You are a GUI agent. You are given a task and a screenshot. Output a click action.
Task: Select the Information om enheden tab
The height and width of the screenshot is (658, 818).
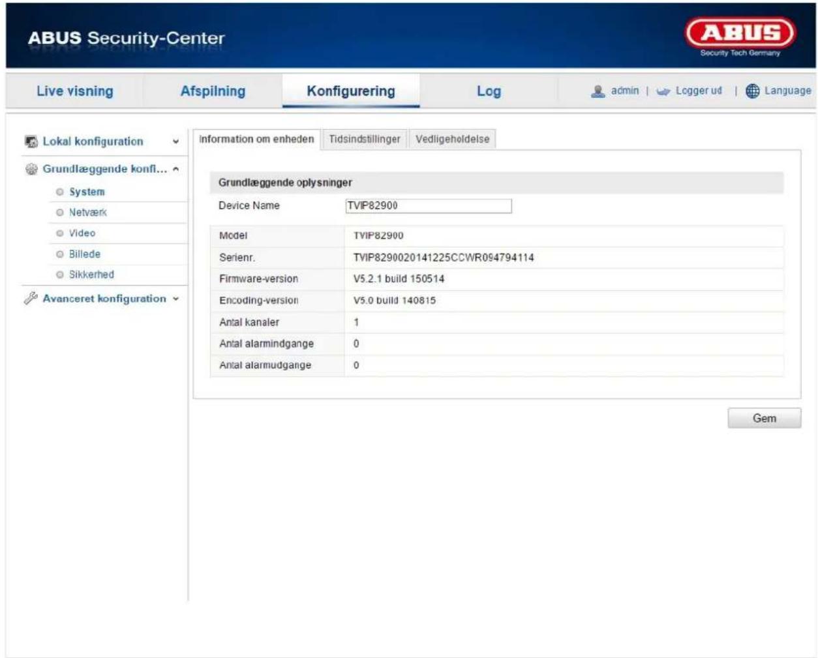coord(256,139)
